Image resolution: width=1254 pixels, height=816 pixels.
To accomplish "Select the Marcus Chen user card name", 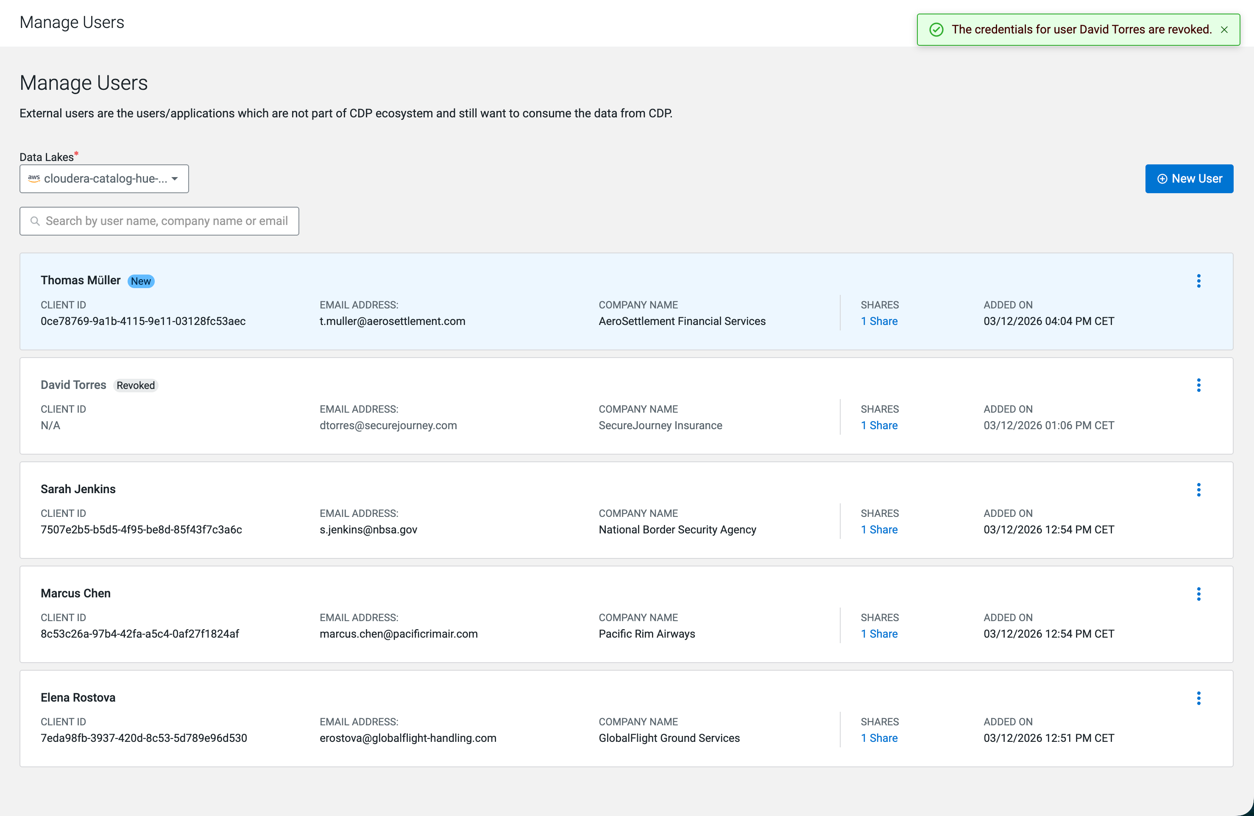I will [x=75, y=593].
